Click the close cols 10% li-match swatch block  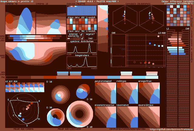82,21
